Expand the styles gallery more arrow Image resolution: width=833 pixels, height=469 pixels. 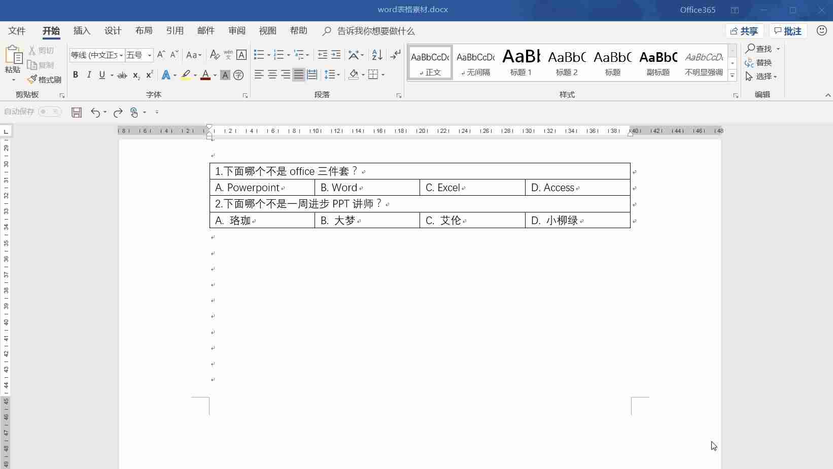tap(732, 76)
